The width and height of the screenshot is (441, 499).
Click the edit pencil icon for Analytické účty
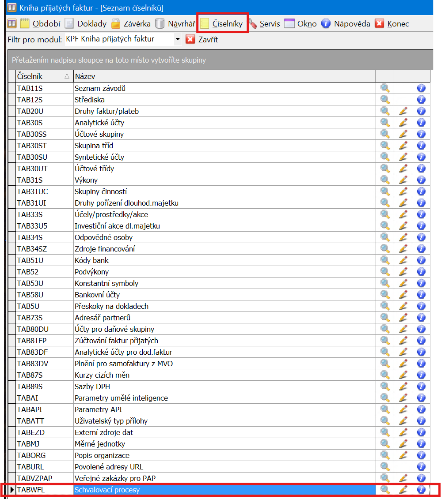(x=403, y=123)
